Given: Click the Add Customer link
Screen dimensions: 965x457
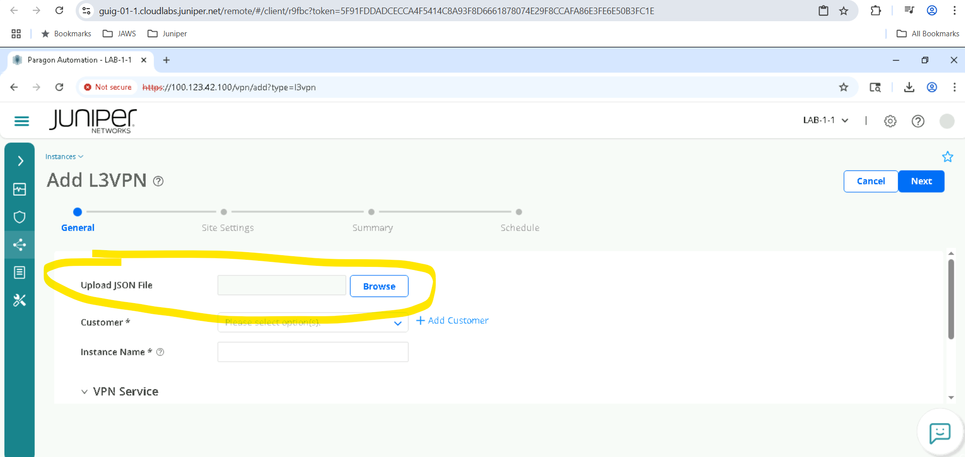Looking at the screenshot, I should click(x=452, y=320).
